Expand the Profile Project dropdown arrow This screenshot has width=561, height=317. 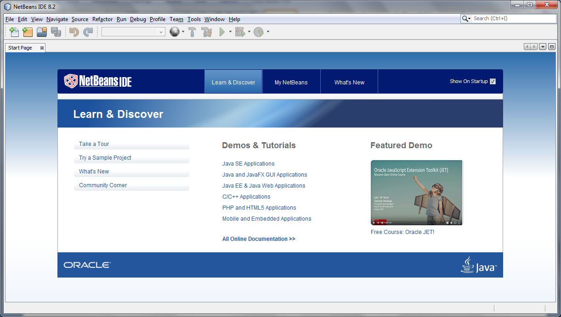pos(268,32)
